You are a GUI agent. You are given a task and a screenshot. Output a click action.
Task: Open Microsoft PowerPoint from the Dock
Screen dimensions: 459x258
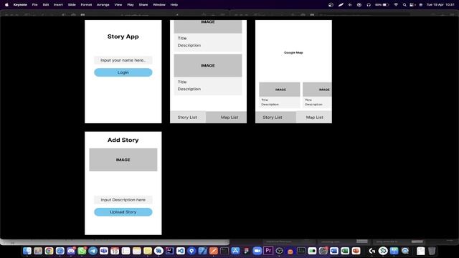pos(356,251)
